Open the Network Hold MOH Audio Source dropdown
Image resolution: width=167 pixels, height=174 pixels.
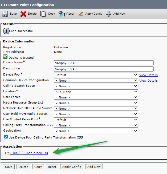tap(96, 109)
